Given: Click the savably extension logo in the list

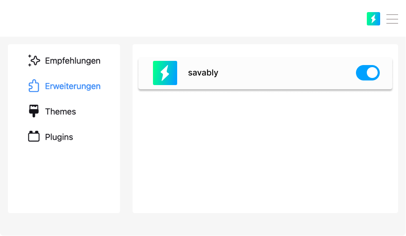Looking at the screenshot, I should click(x=165, y=73).
